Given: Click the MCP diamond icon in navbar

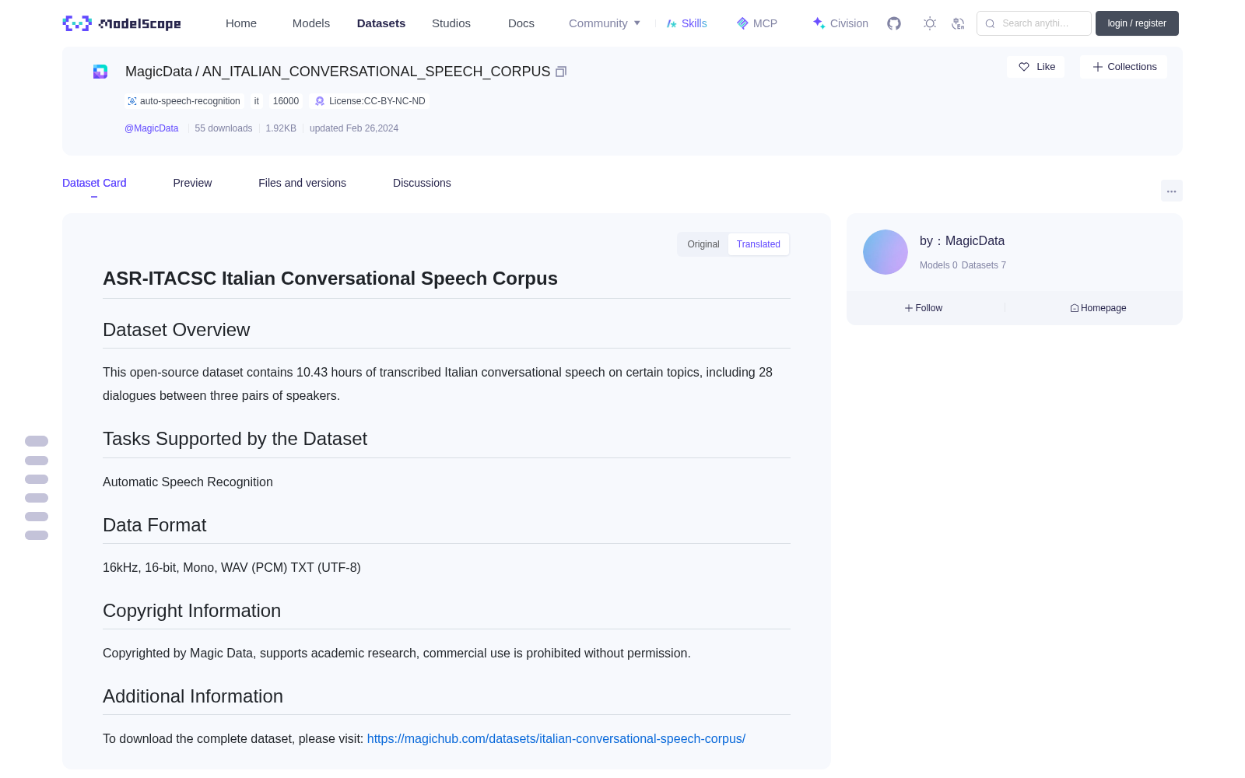Looking at the screenshot, I should click(742, 23).
